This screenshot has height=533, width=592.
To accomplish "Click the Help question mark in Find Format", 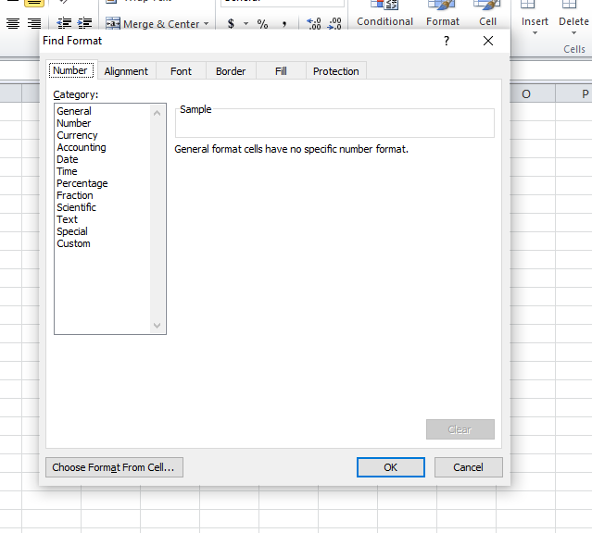I will coord(447,41).
